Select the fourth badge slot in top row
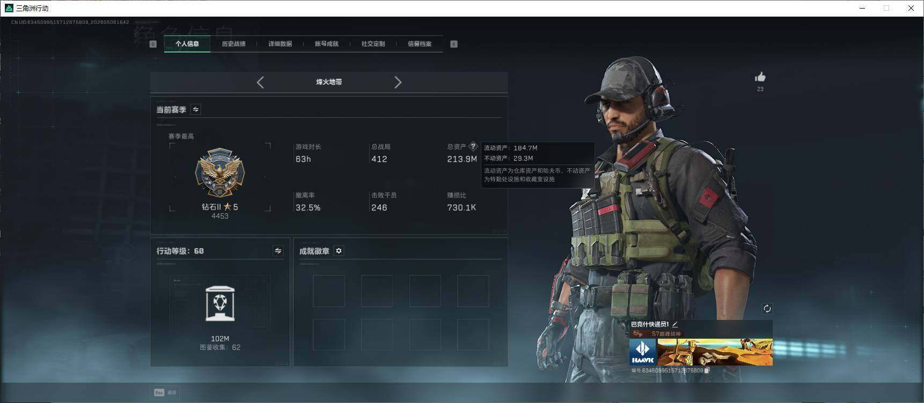Screen dimensions: 924x403 click(x=473, y=291)
